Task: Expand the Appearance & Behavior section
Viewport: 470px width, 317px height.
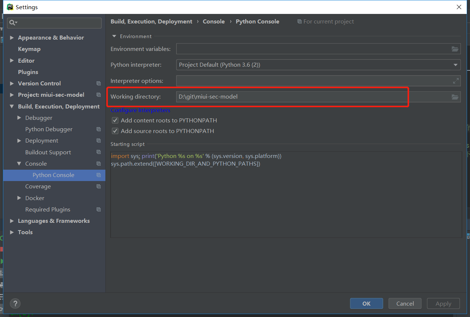Action: click(12, 37)
